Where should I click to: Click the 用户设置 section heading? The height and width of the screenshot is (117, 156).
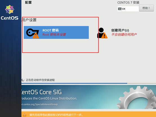click(29, 20)
